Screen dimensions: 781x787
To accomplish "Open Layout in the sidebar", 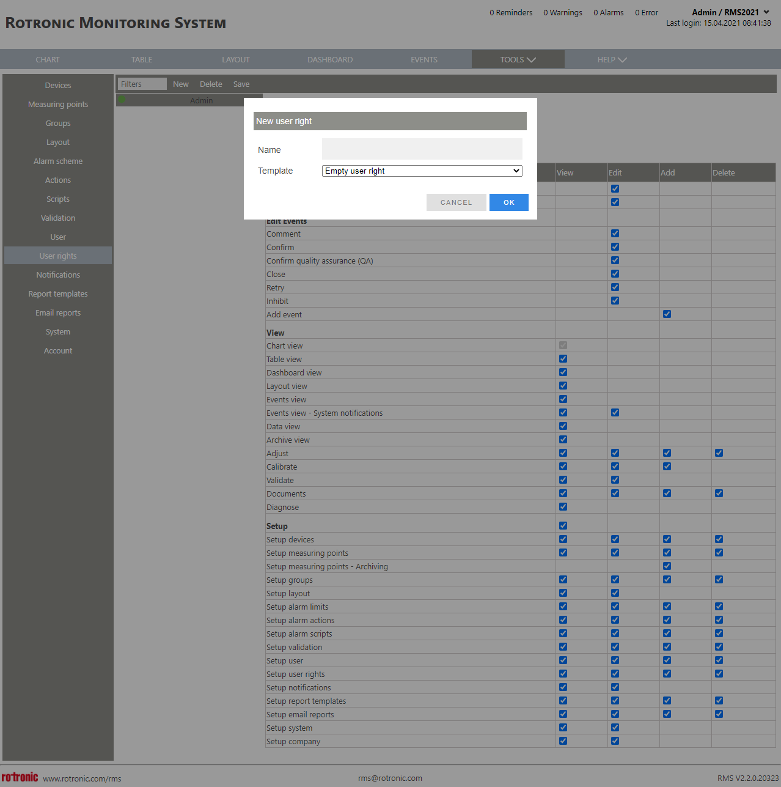I will click(x=58, y=142).
